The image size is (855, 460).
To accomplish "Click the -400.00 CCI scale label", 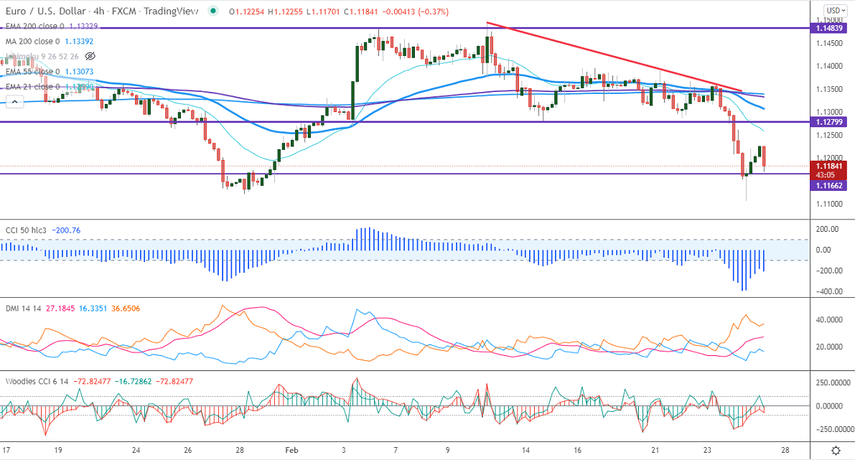I will click(829, 291).
